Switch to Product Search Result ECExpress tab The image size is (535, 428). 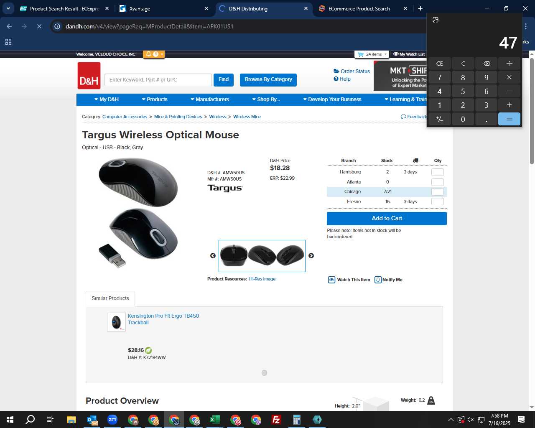coord(64,8)
